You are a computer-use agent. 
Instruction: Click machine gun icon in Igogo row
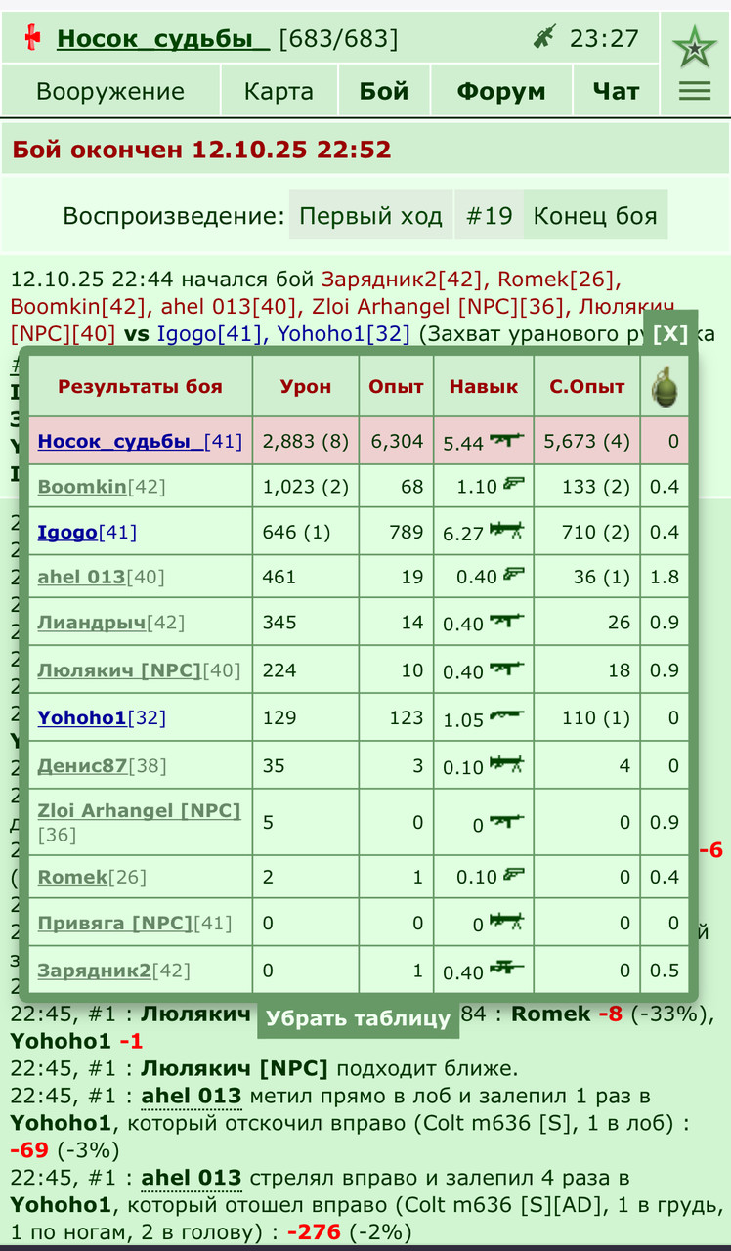tap(507, 531)
